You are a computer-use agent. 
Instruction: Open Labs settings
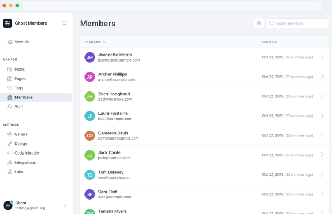(x=19, y=172)
